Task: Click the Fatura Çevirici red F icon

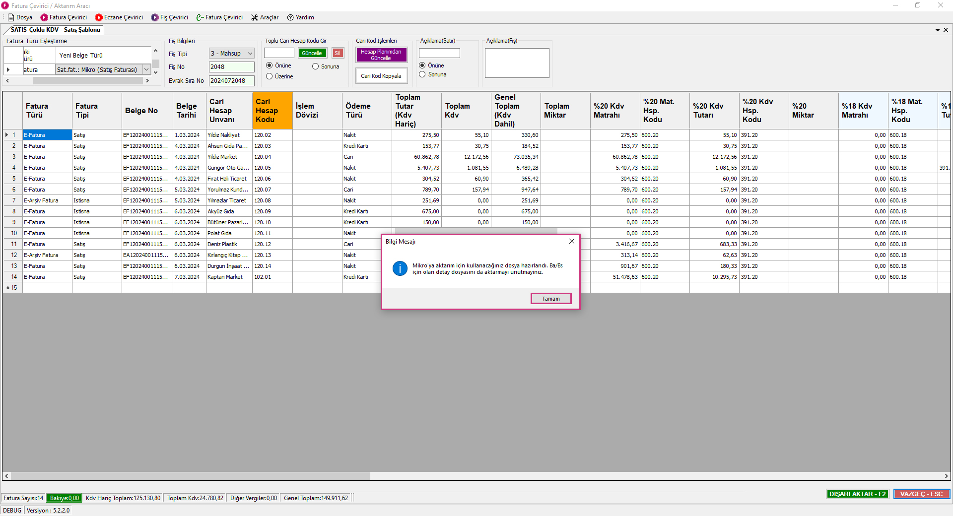Action: 44,17
